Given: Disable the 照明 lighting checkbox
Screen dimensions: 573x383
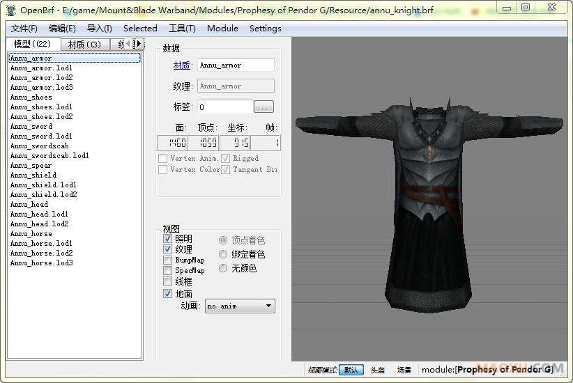Looking at the screenshot, I should click(167, 239).
